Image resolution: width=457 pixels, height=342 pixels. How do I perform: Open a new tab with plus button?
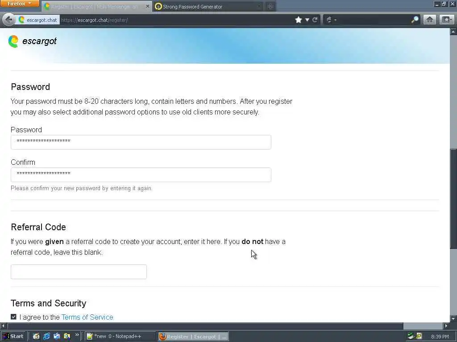pos(270,6)
